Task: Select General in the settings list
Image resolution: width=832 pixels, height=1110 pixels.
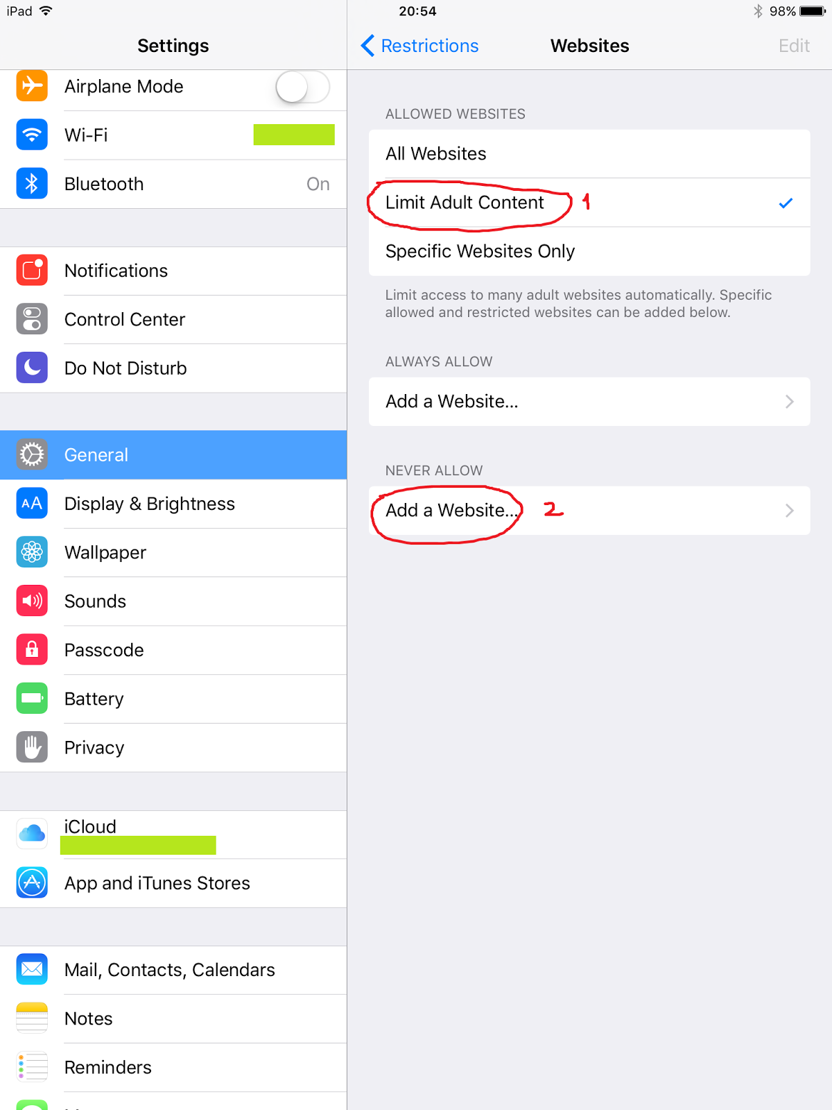Action: pyautogui.click(x=173, y=455)
